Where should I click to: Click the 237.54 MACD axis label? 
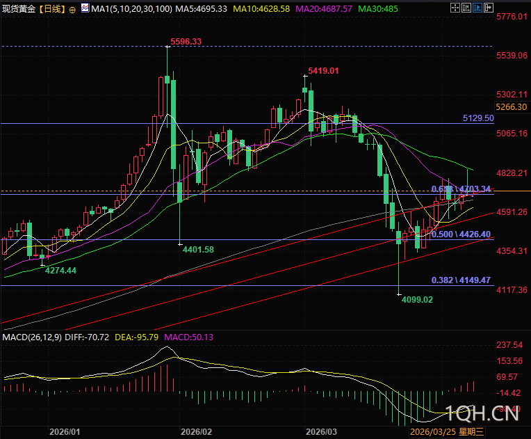click(509, 345)
